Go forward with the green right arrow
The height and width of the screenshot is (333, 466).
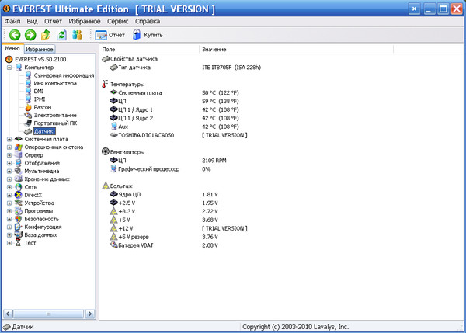30,35
